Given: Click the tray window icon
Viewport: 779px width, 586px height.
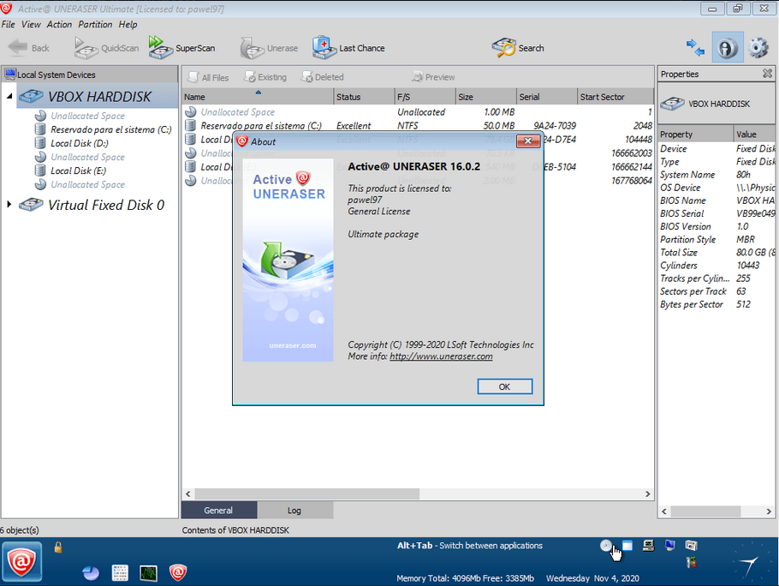Looking at the screenshot, I should [627, 545].
